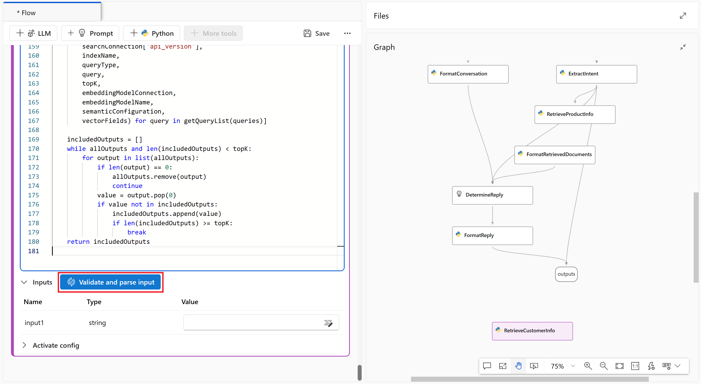
Task: Collapse the Graph panel
Action: [x=682, y=47]
